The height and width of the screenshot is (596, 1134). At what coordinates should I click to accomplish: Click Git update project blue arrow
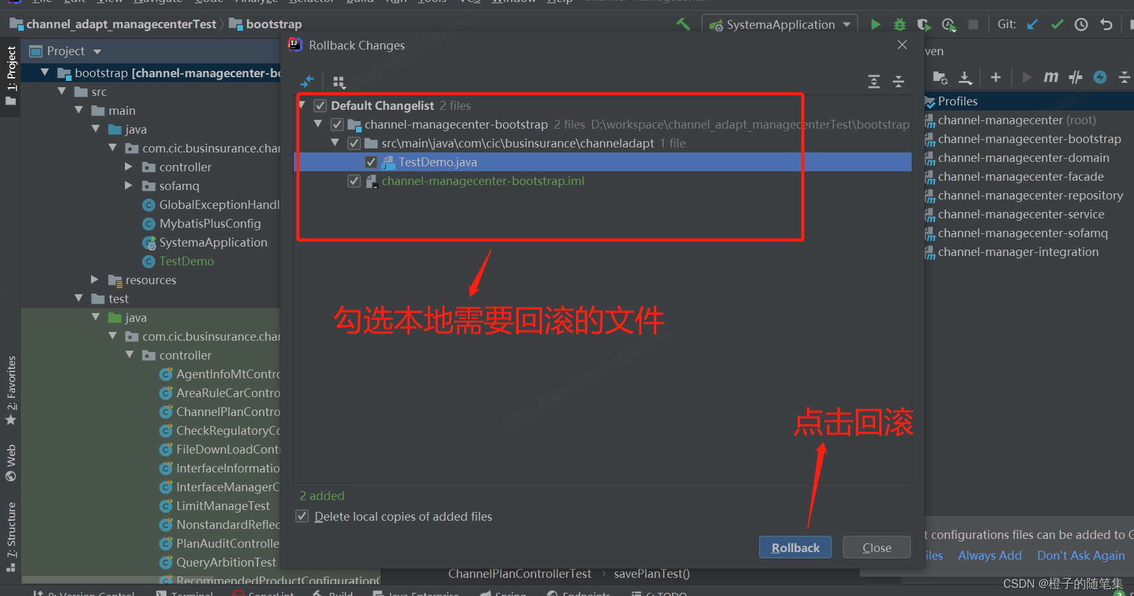(1032, 24)
